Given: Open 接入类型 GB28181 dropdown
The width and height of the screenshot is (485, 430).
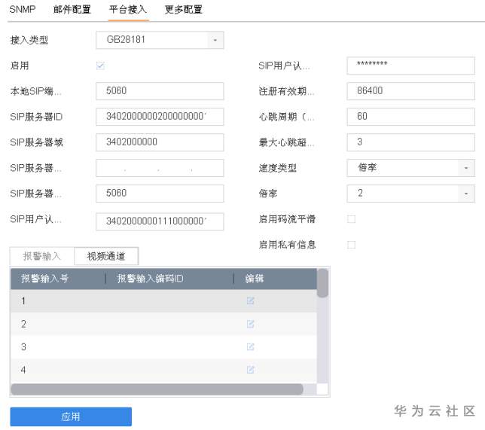Looking at the screenshot, I should 160,40.
